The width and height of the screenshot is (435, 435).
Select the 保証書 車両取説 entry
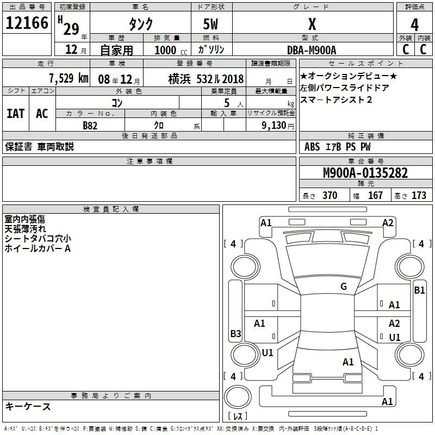tap(39, 147)
